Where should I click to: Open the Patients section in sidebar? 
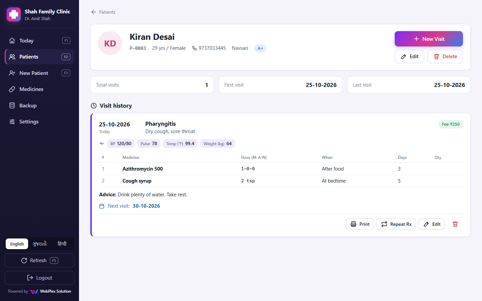click(x=39, y=57)
